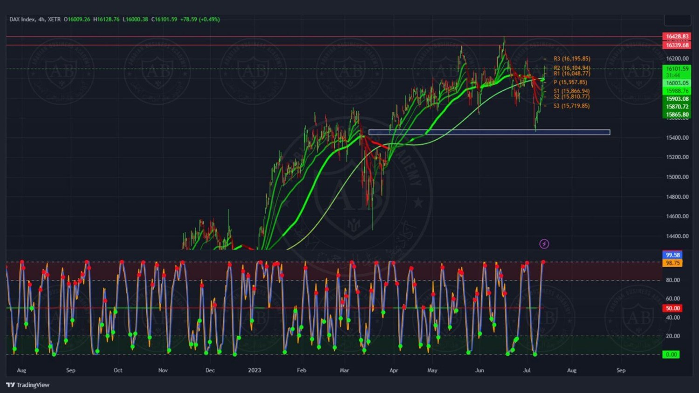Select the 16428.83 red price label
The width and height of the screenshot is (699, 393).
pos(677,36)
